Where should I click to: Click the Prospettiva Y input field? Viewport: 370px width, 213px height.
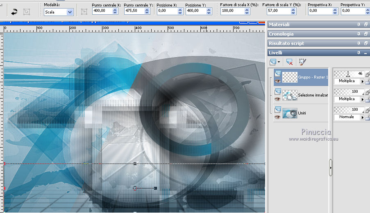(353, 11)
